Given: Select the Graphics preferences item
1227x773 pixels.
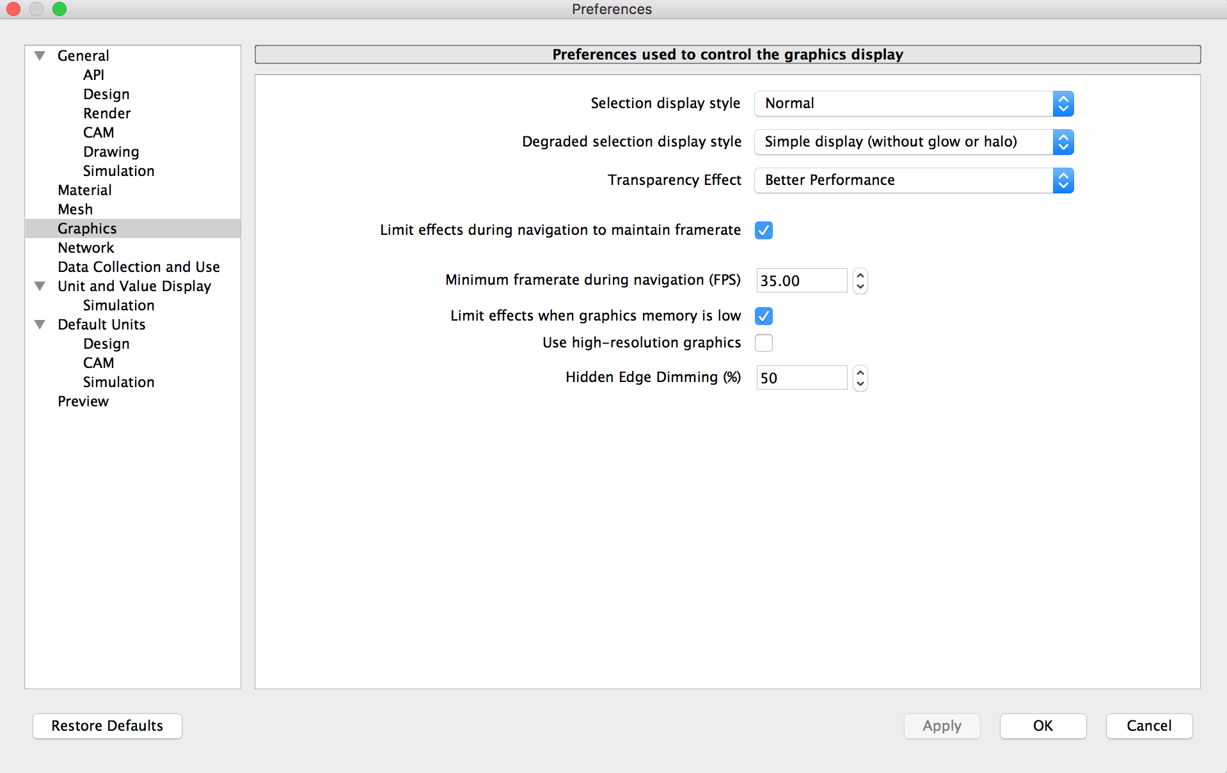Looking at the screenshot, I should 133,228.
